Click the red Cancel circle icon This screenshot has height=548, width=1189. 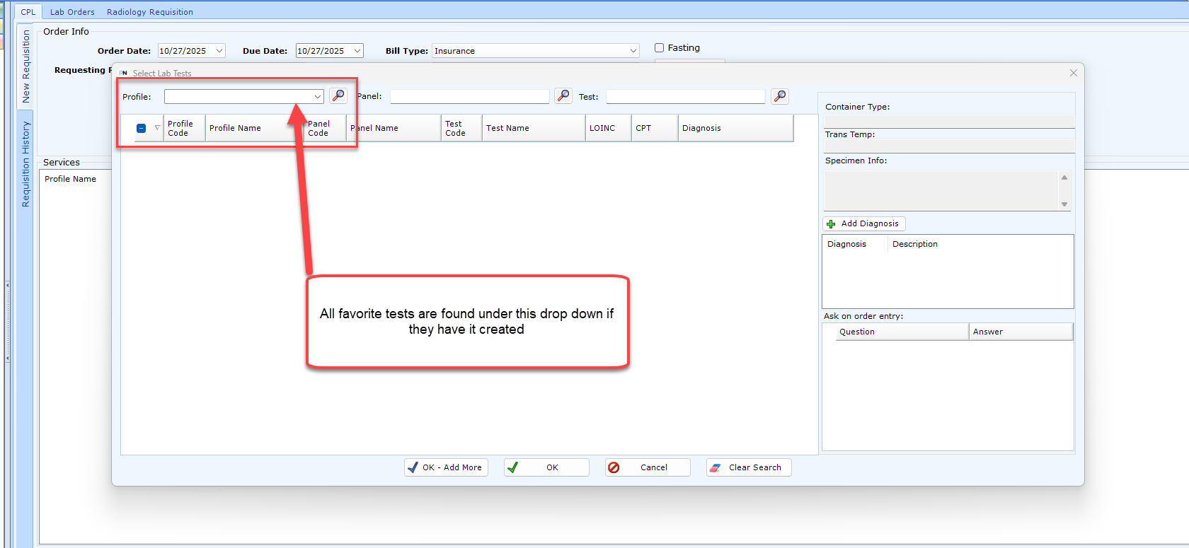point(614,467)
